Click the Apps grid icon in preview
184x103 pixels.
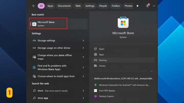point(95,54)
